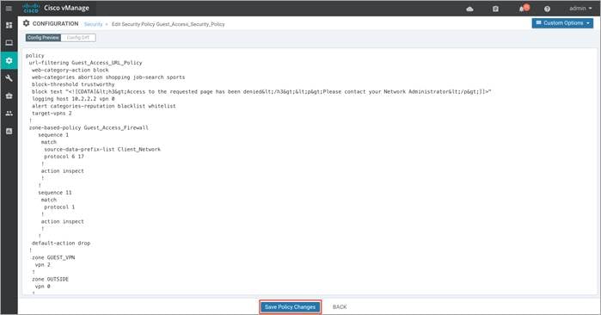Expand the Custom Options dropdown

pos(562,23)
